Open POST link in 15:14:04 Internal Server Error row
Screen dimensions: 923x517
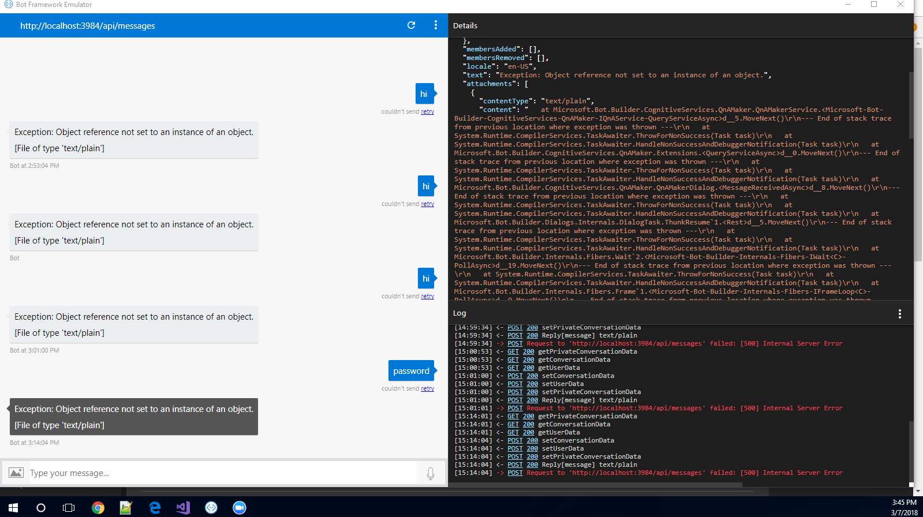[515, 473]
